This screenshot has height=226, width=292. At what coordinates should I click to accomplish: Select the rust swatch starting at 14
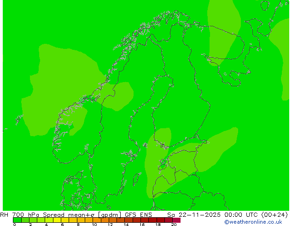[x=128, y=220]
